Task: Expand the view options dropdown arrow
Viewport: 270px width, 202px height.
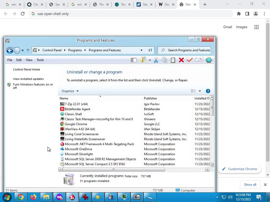Action: click(x=200, y=91)
